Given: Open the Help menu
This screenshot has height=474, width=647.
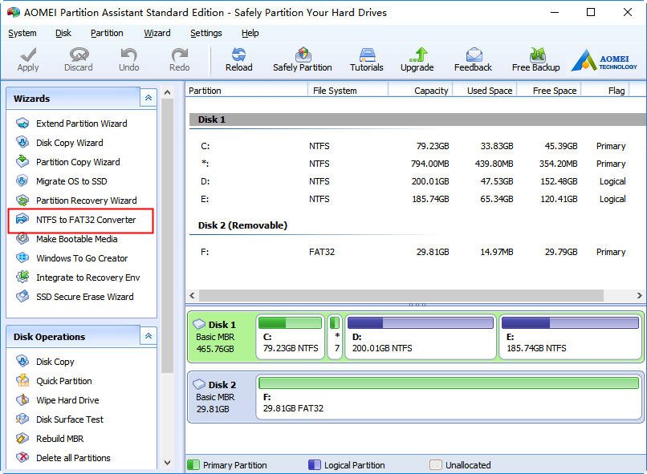Looking at the screenshot, I should [x=250, y=33].
